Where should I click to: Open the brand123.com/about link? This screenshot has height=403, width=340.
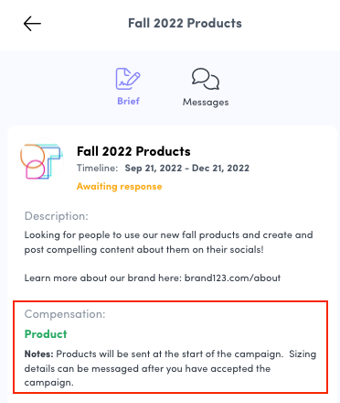pos(232,278)
